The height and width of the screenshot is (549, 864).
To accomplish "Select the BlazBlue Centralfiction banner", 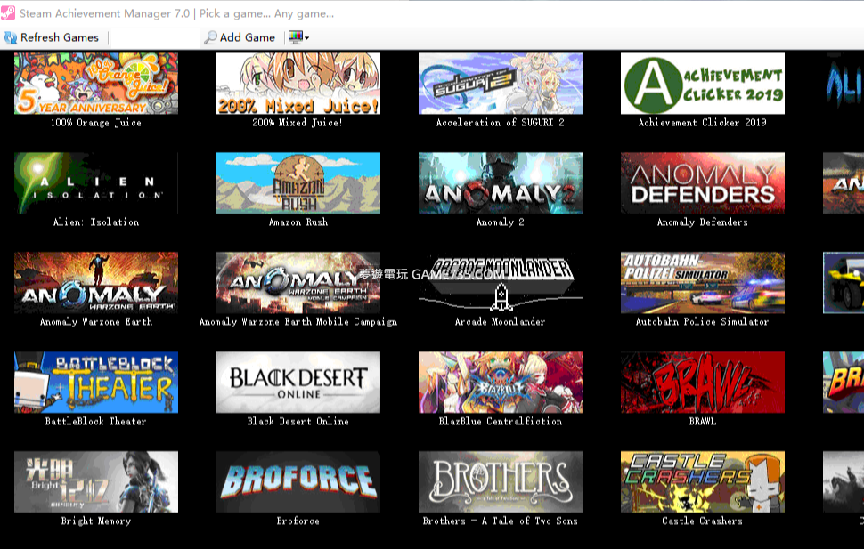I will coord(501,382).
